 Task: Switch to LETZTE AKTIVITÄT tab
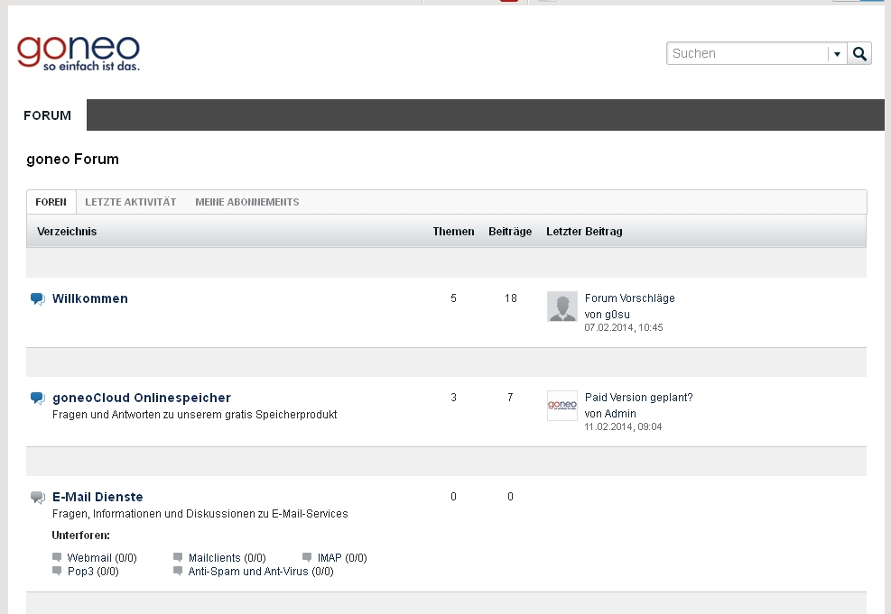[131, 202]
